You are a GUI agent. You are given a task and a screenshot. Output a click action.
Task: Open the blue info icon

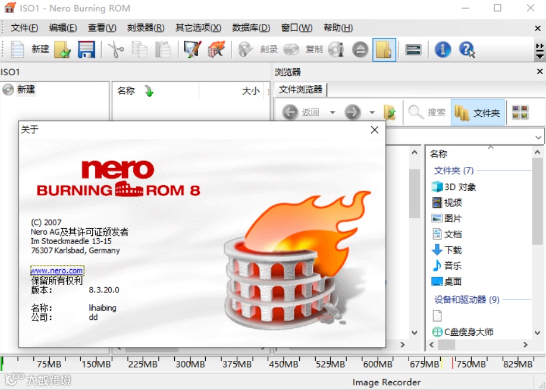(443, 50)
